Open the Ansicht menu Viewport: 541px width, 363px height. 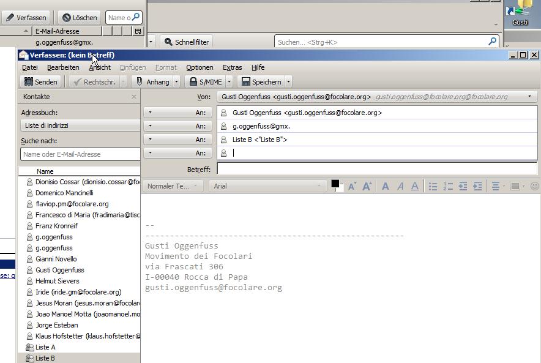(100, 67)
